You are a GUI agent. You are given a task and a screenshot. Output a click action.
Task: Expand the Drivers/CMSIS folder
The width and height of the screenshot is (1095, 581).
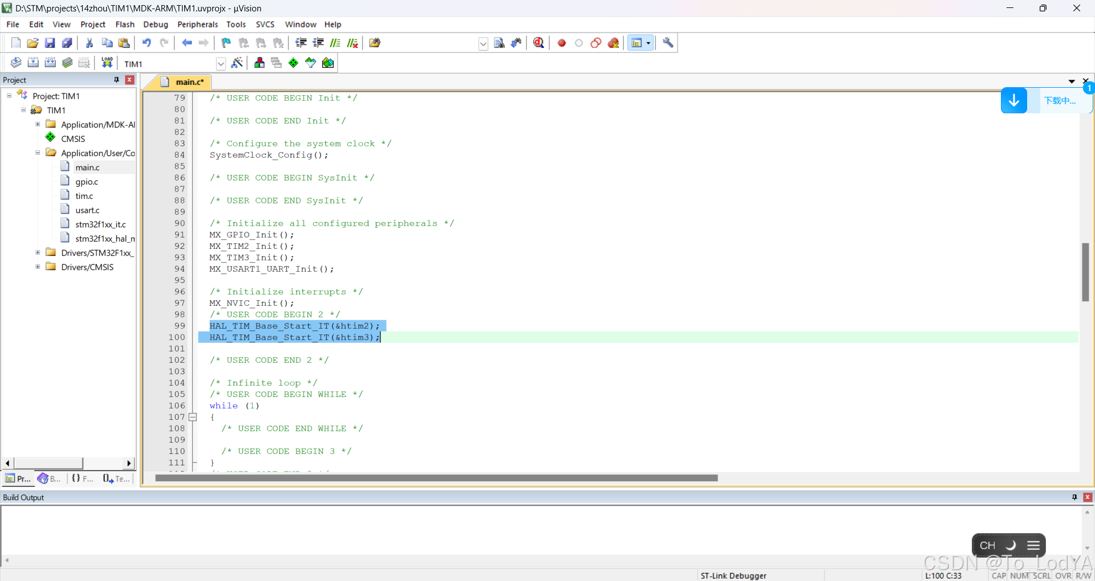38,267
